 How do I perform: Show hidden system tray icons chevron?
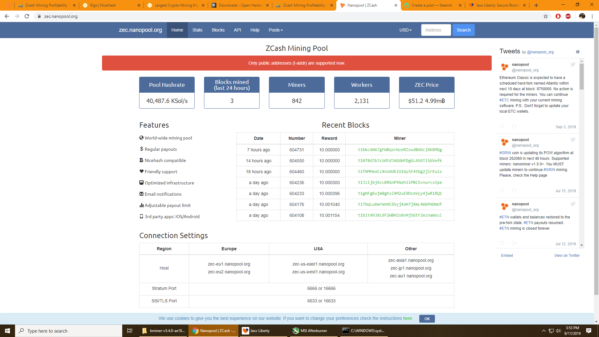point(543,331)
